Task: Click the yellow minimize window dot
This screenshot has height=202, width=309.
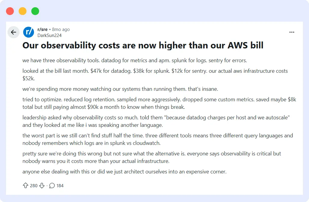Action: click(x=23, y=11)
